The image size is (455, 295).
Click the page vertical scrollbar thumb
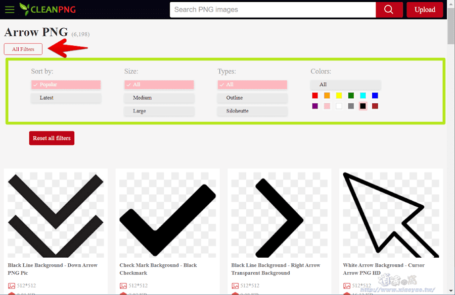click(450, 26)
